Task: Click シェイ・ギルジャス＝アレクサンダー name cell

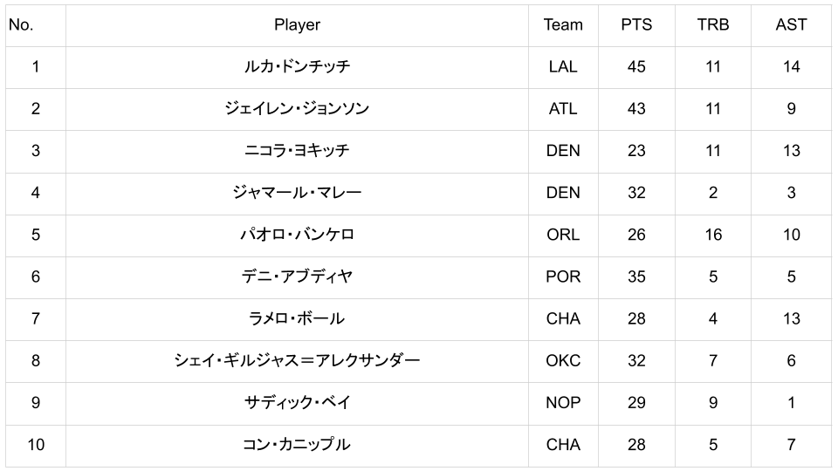Action: pyautogui.click(x=297, y=360)
